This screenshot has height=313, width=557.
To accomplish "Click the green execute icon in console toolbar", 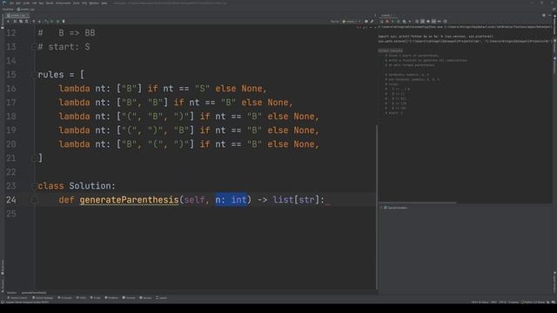I will [393, 21].
